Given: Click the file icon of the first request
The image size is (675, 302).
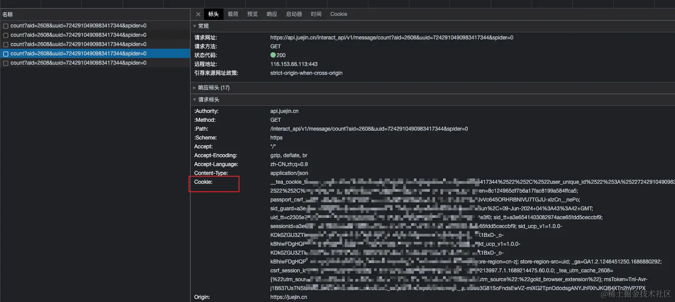Looking at the screenshot, I should pyautogui.click(x=6, y=26).
